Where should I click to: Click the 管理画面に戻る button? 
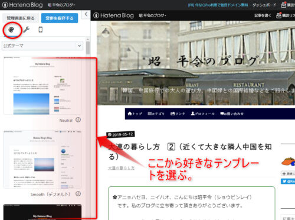[21, 18]
